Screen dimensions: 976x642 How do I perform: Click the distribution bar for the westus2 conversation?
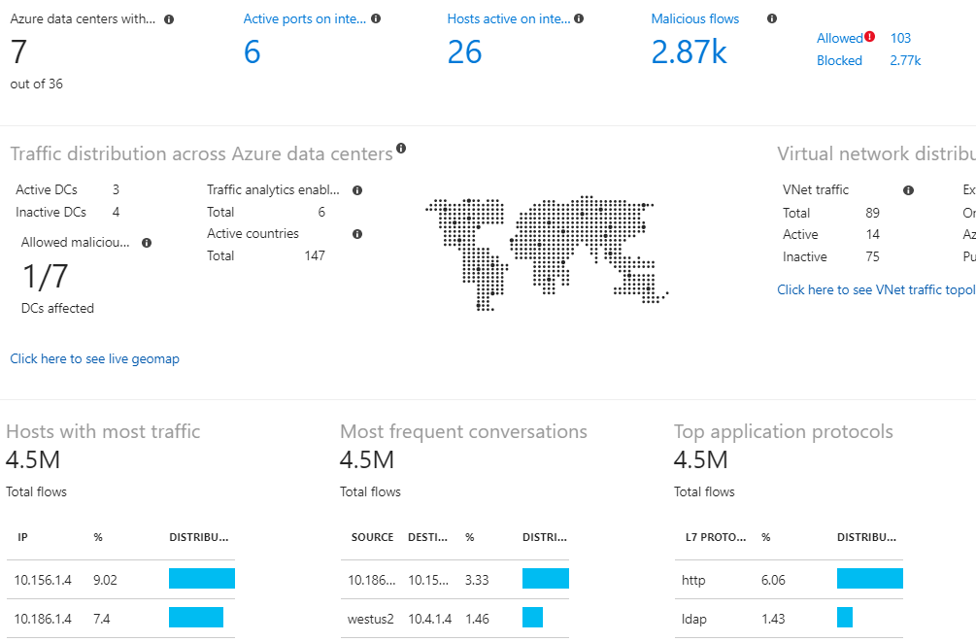[x=532, y=617]
